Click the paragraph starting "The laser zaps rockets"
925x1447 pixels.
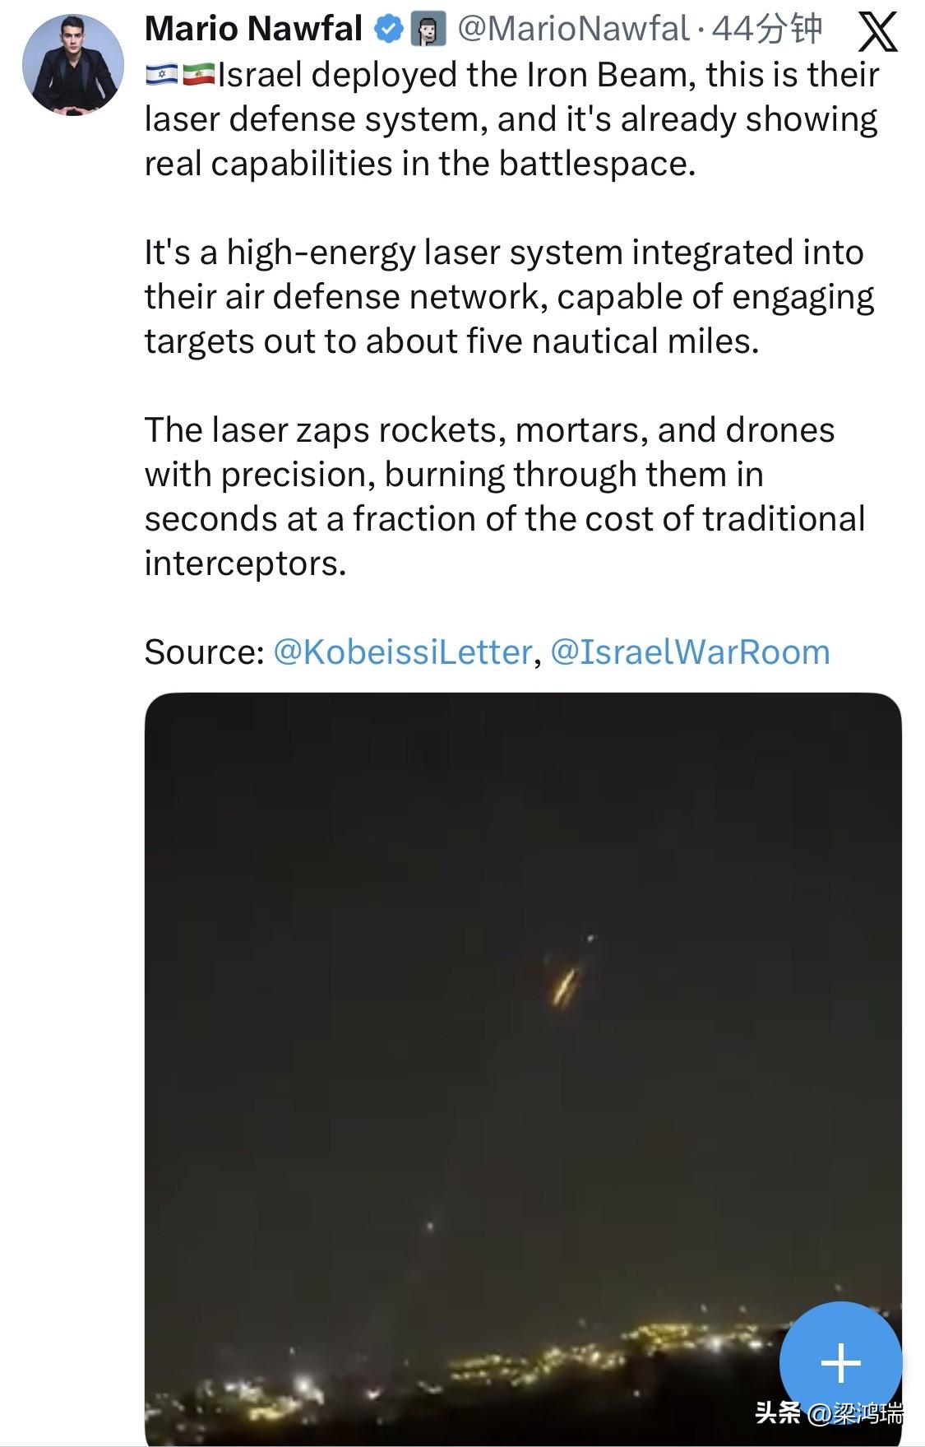[503, 497]
